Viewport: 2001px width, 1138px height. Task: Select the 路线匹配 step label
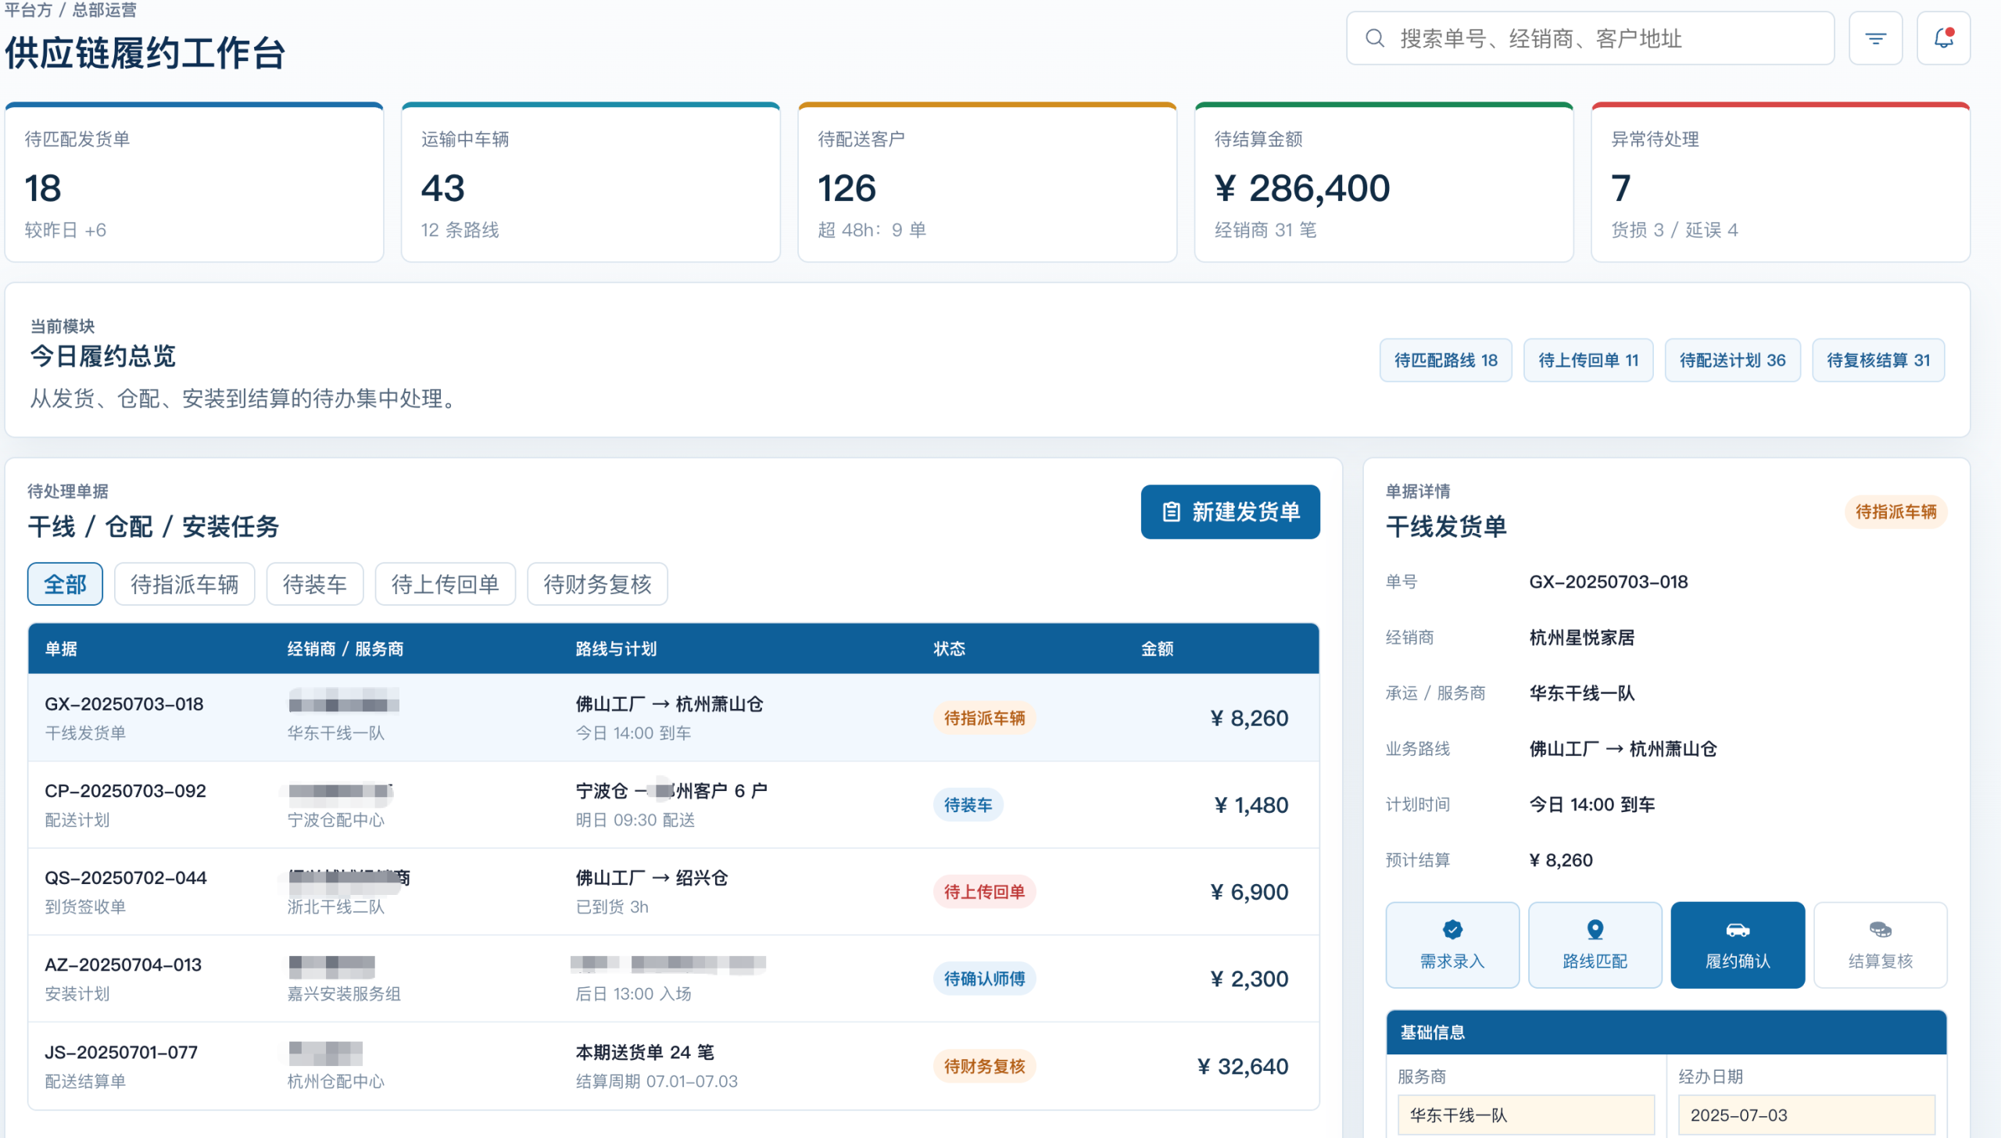1595,961
